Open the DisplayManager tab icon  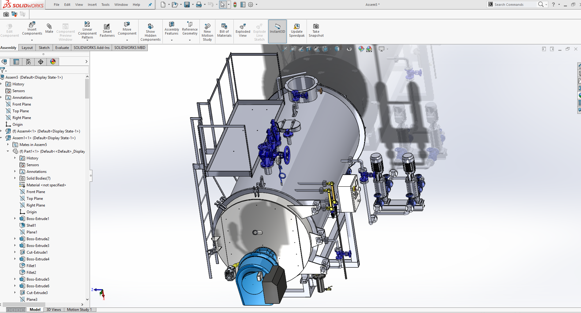53,62
